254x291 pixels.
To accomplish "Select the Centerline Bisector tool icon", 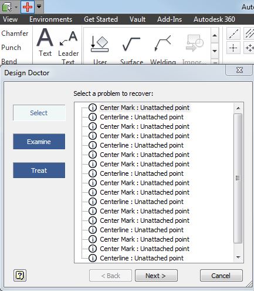I will (x=249, y=34).
